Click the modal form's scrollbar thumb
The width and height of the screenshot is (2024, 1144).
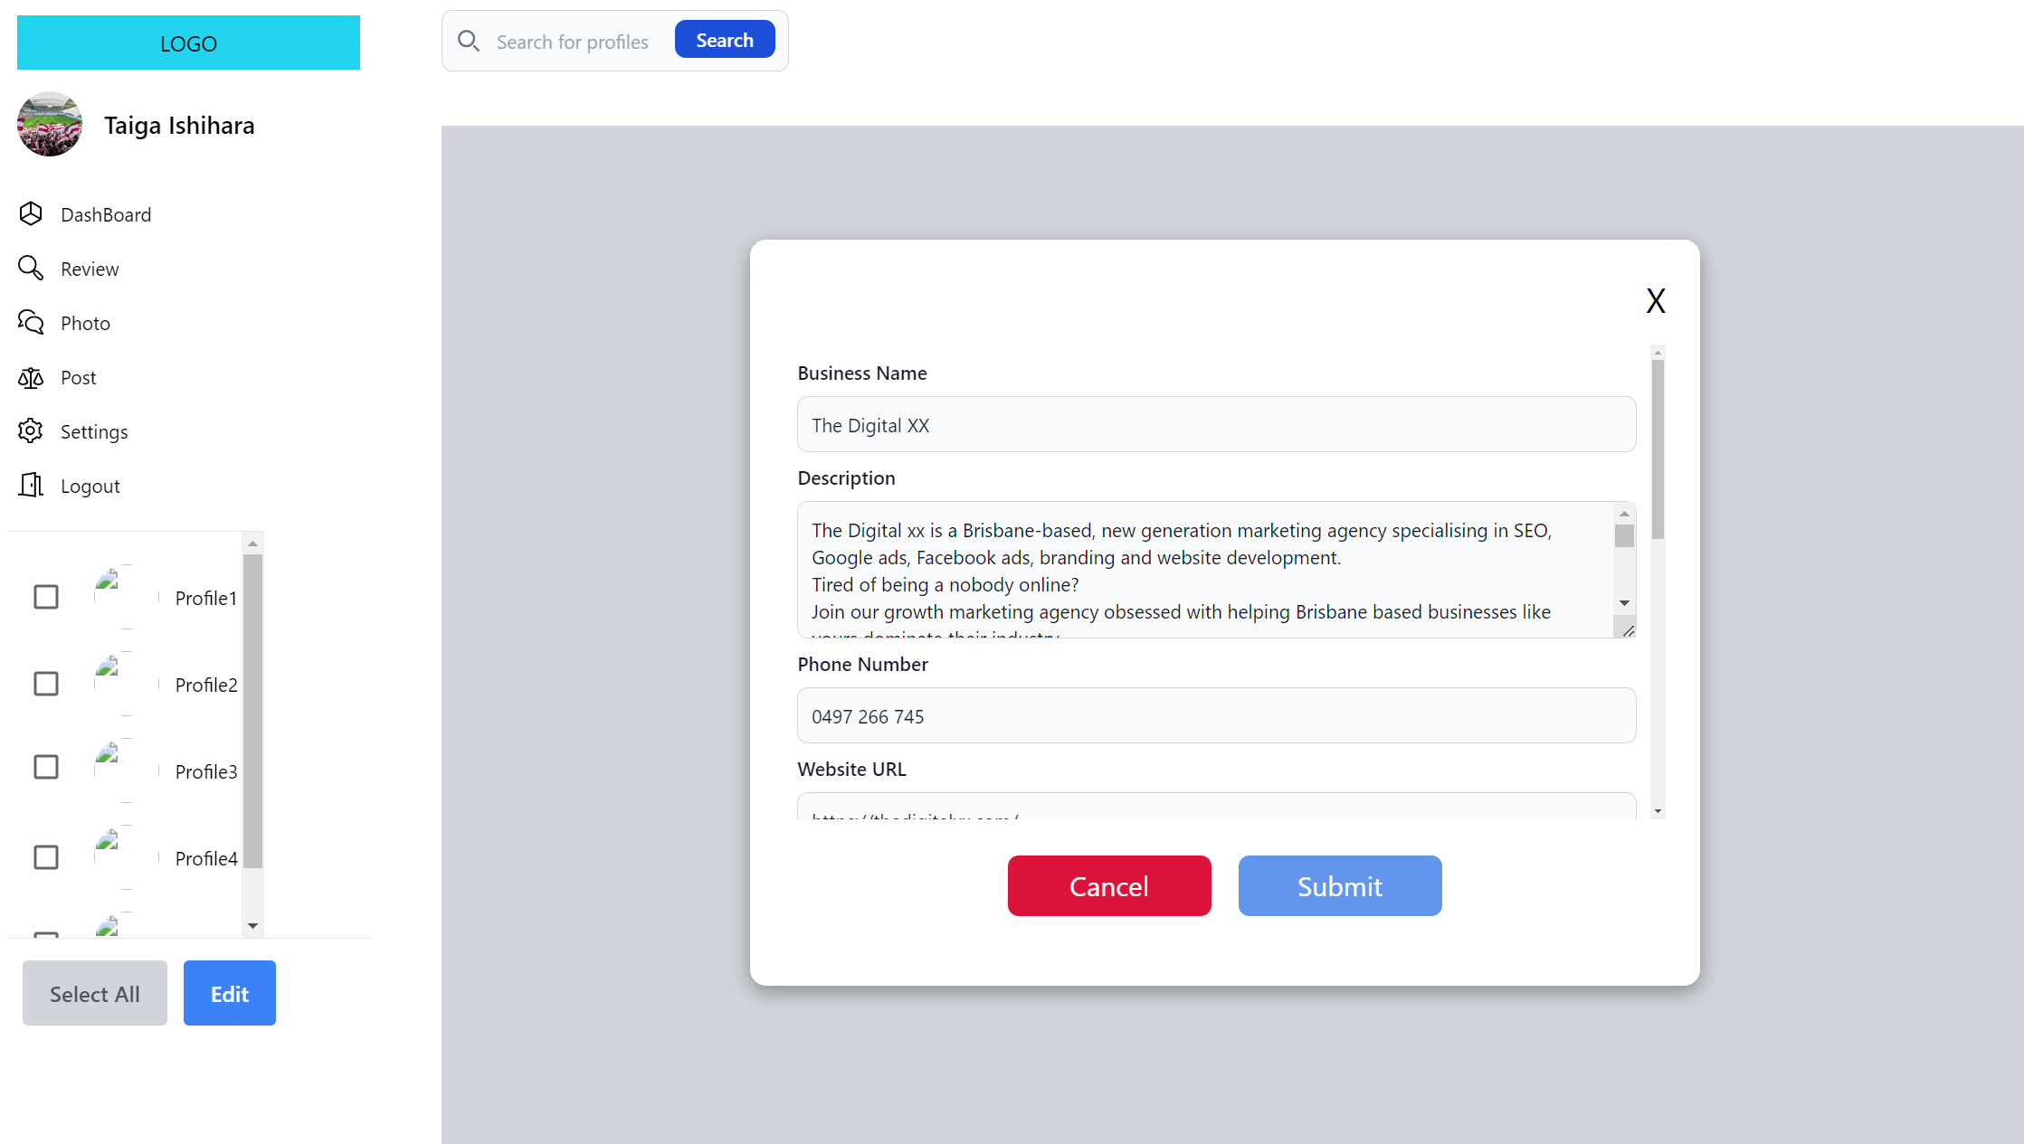coord(1658,449)
